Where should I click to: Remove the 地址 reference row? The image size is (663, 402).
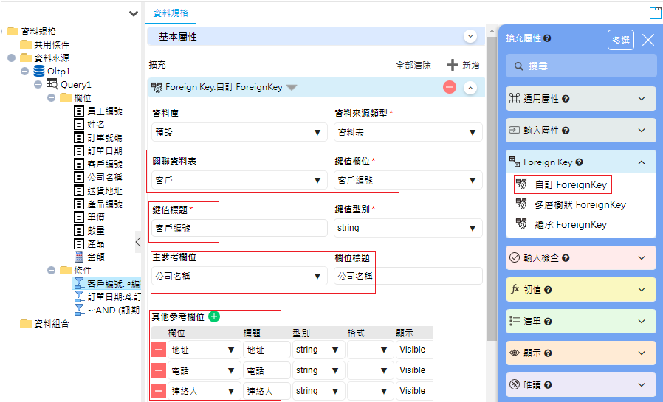159,350
